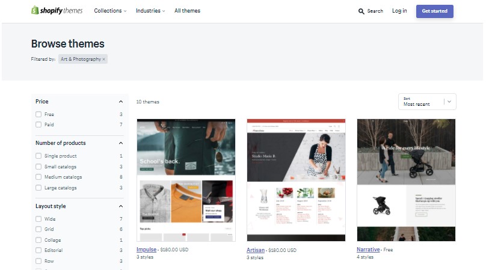This screenshot has width=492, height=270.
Task: Check the Grid layout filter
Action: pos(38,229)
